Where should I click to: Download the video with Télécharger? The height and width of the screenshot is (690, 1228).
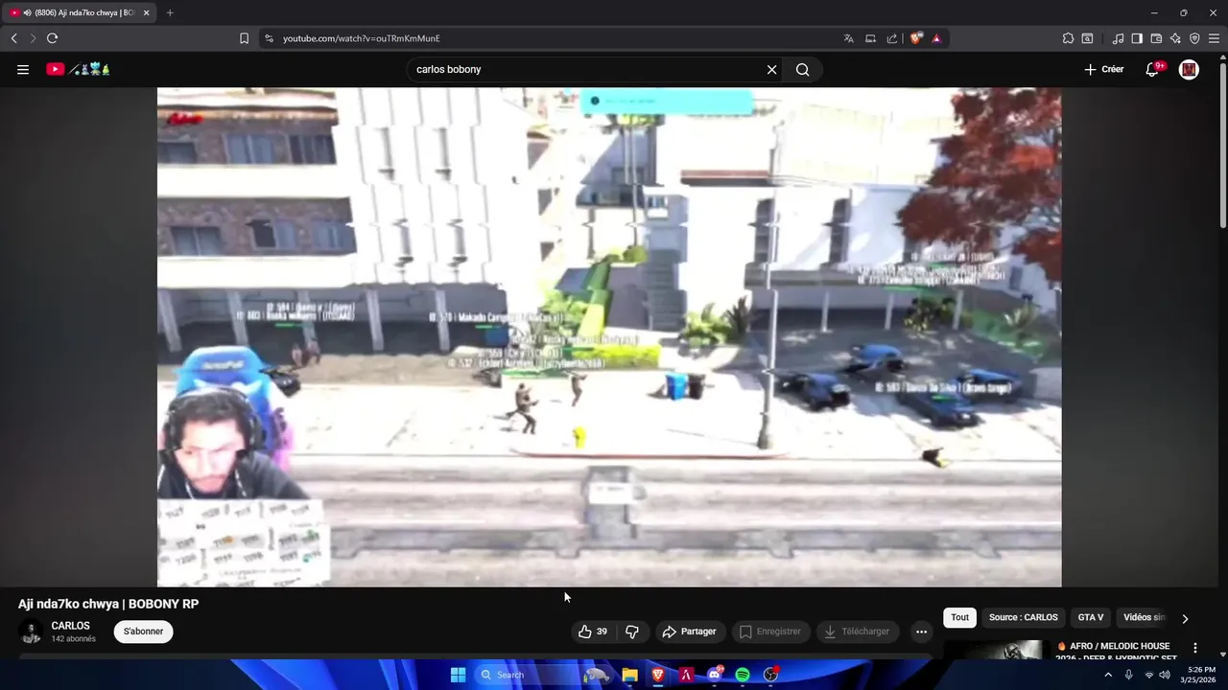pyautogui.click(x=857, y=632)
